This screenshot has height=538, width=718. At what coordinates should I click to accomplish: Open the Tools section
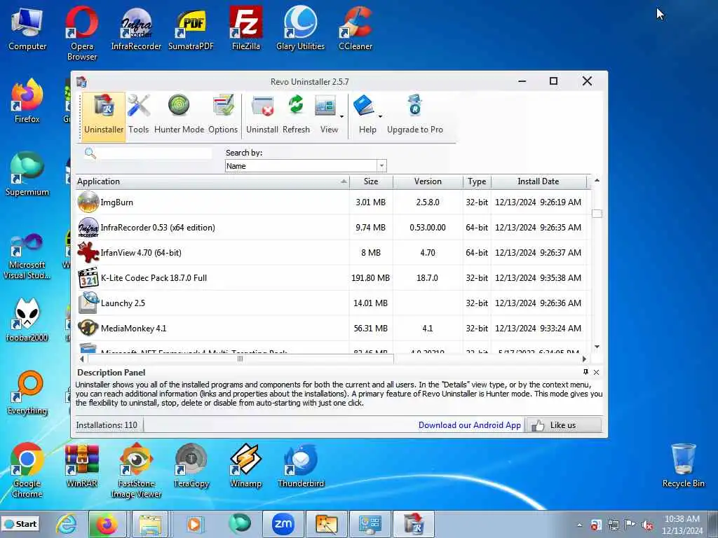tap(138, 116)
